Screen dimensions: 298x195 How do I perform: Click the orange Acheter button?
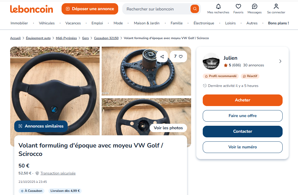tap(243, 100)
